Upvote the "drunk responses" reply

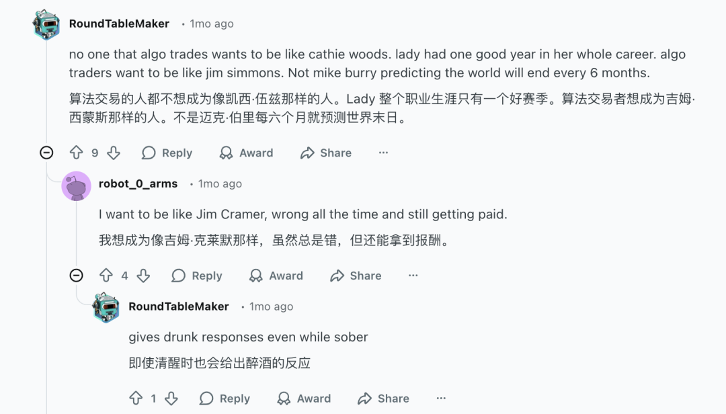point(136,399)
